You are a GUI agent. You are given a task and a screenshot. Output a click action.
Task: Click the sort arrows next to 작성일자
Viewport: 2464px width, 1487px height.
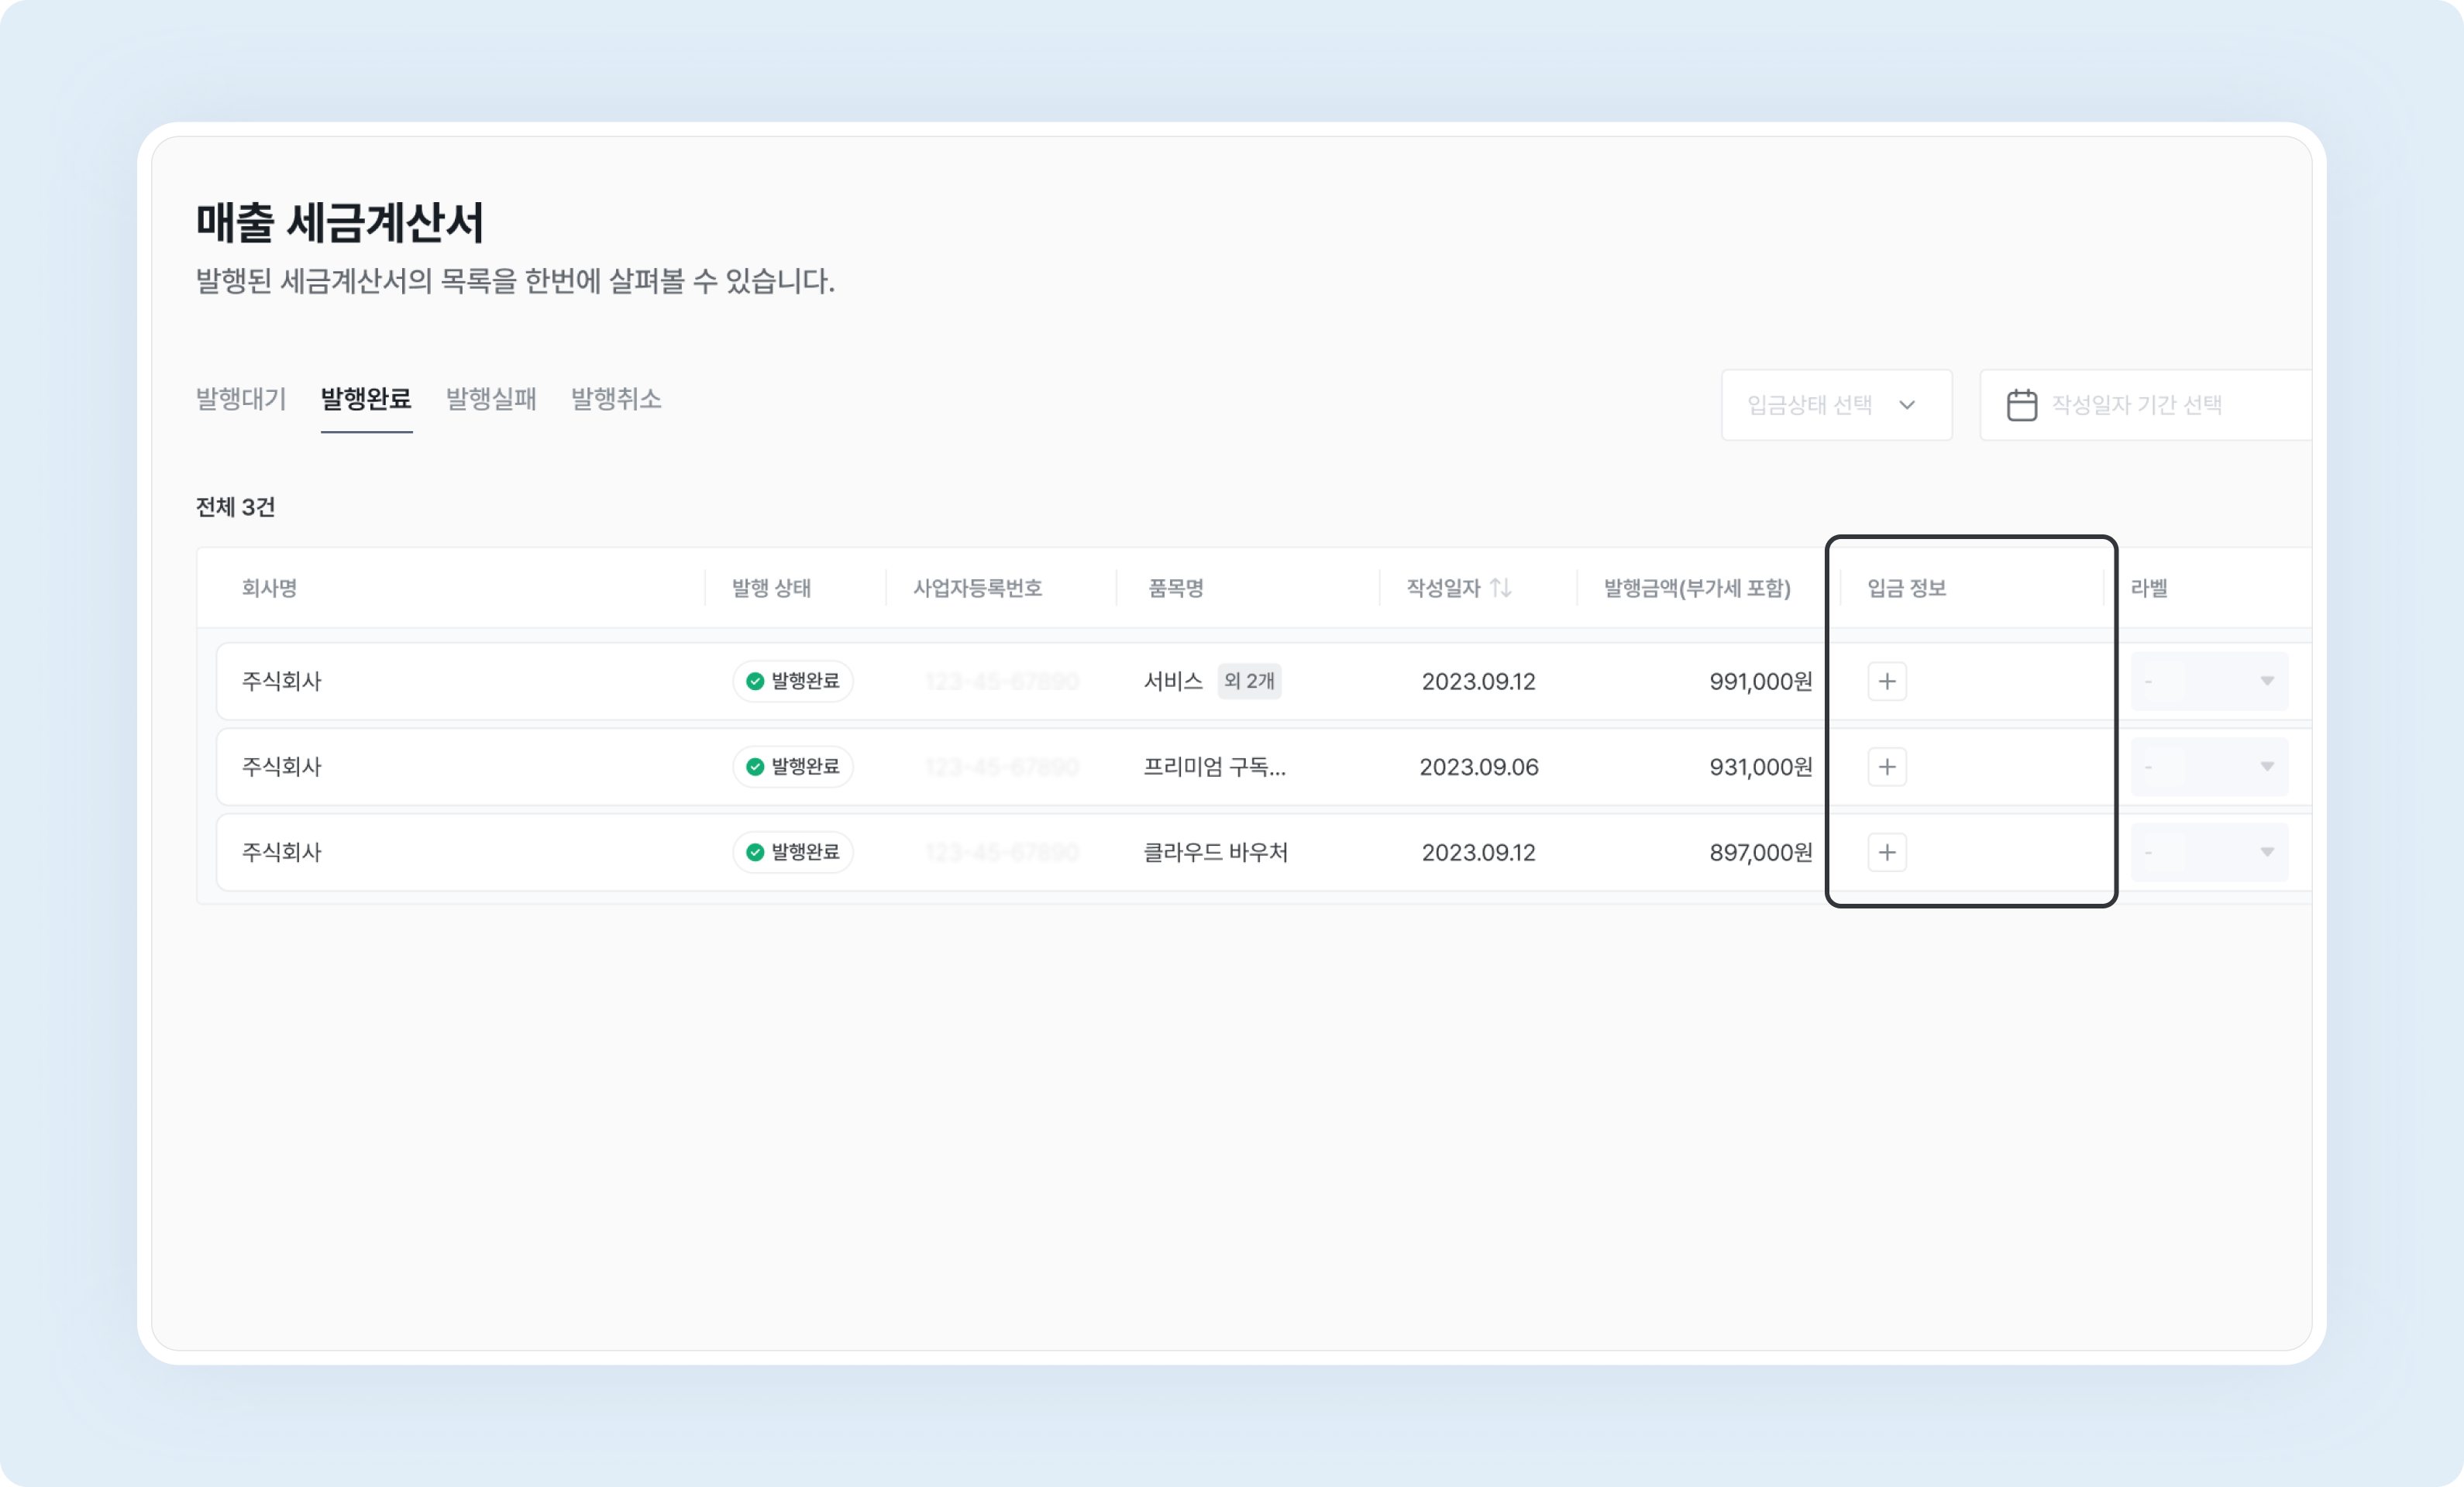pos(1500,588)
